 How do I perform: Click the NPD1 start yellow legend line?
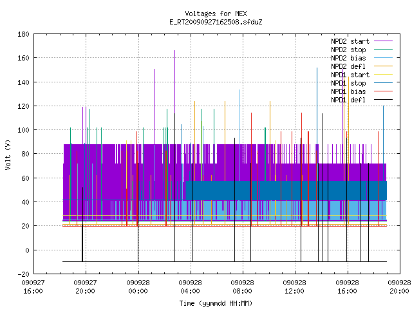click(383, 75)
